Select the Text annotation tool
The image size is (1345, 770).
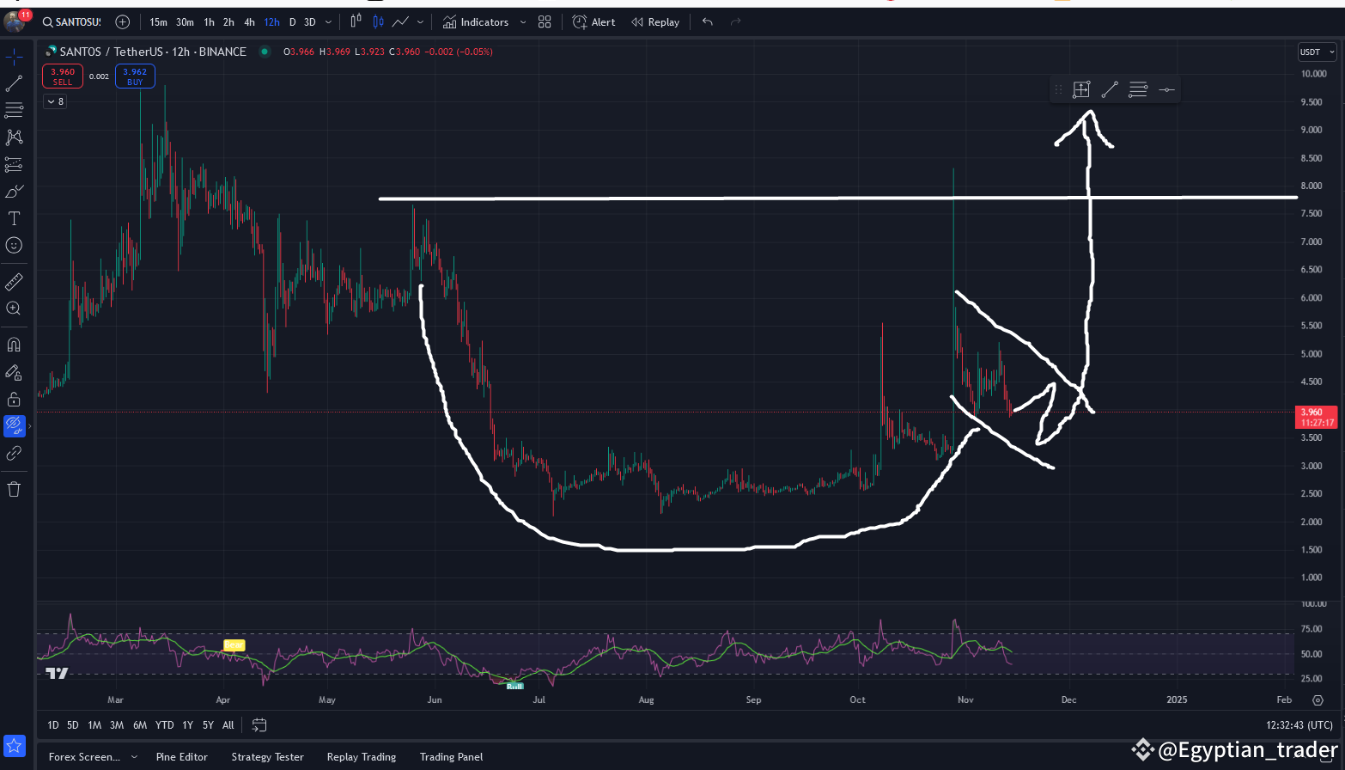tap(14, 218)
